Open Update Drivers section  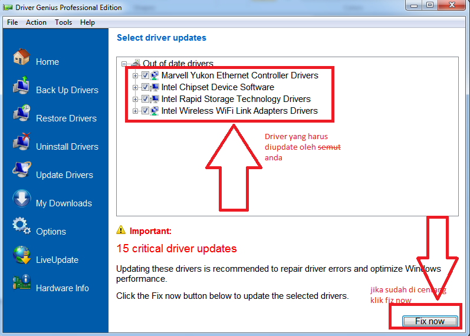pos(64,175)
